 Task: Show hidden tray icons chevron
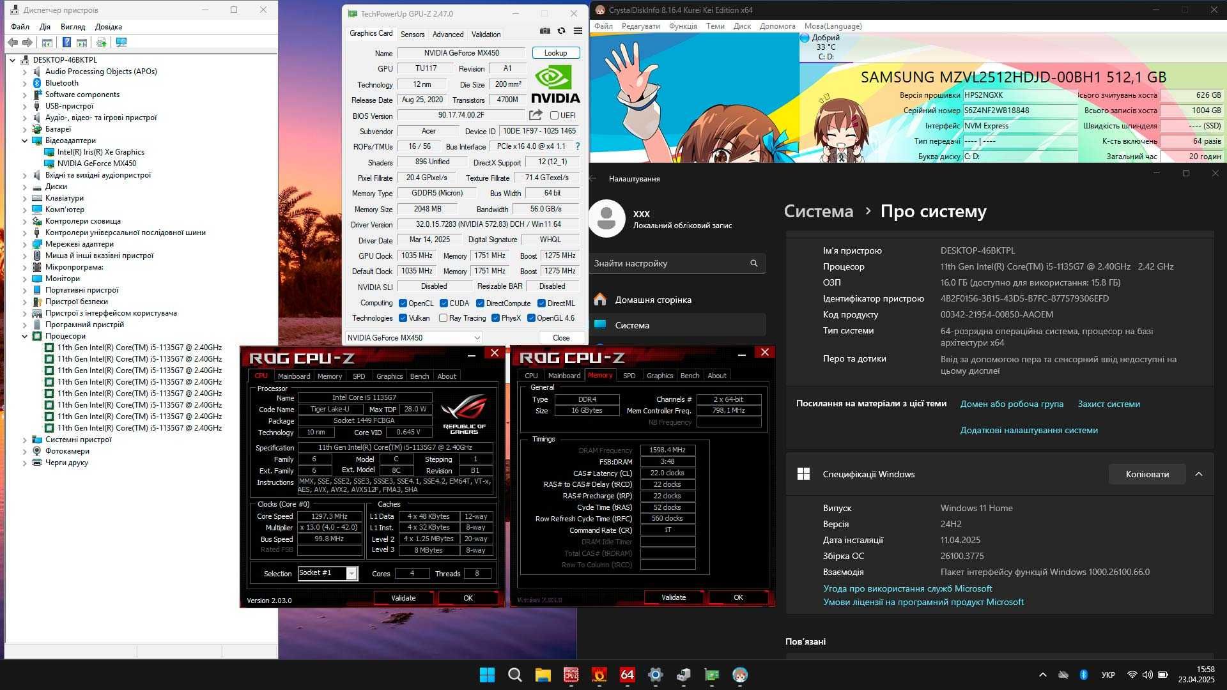pyautogui.click(x=1043, y=675)
